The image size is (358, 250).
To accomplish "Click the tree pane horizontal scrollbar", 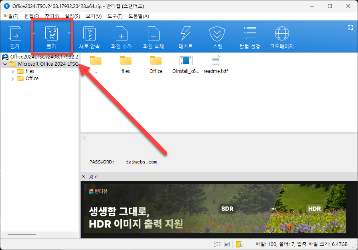I will pos(22,235).
